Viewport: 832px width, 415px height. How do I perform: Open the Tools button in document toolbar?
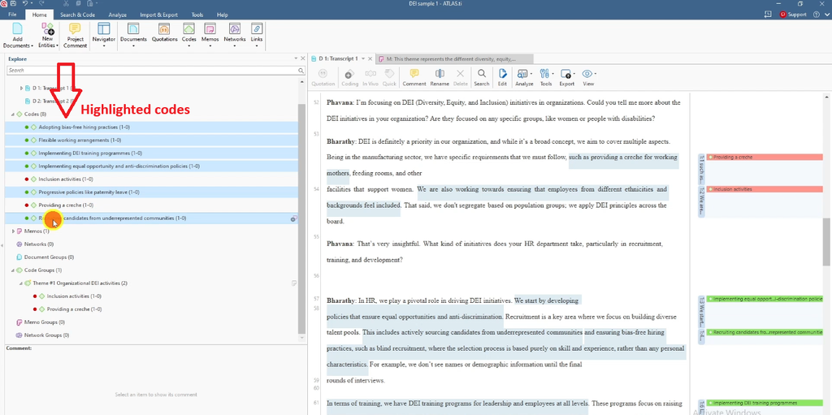(x=546, y=77)
